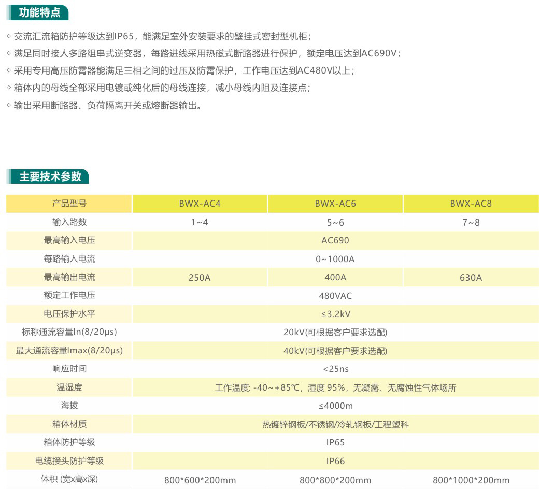This screenshot has height=489, width=540.
Task: Click the 体积 (宽x高x深) row label
Action: coord(69,479)
